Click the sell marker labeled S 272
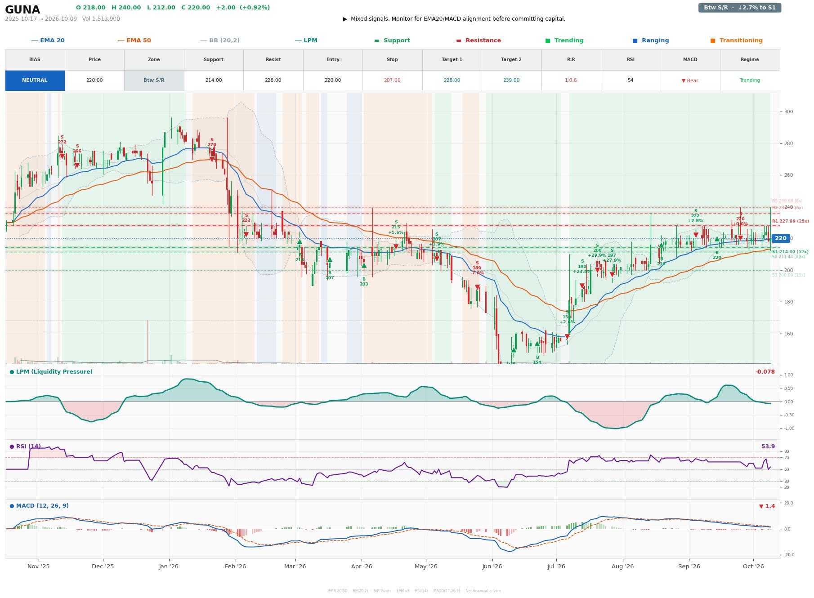The width and height of the screenshot is (814, 598). (62, 156)
